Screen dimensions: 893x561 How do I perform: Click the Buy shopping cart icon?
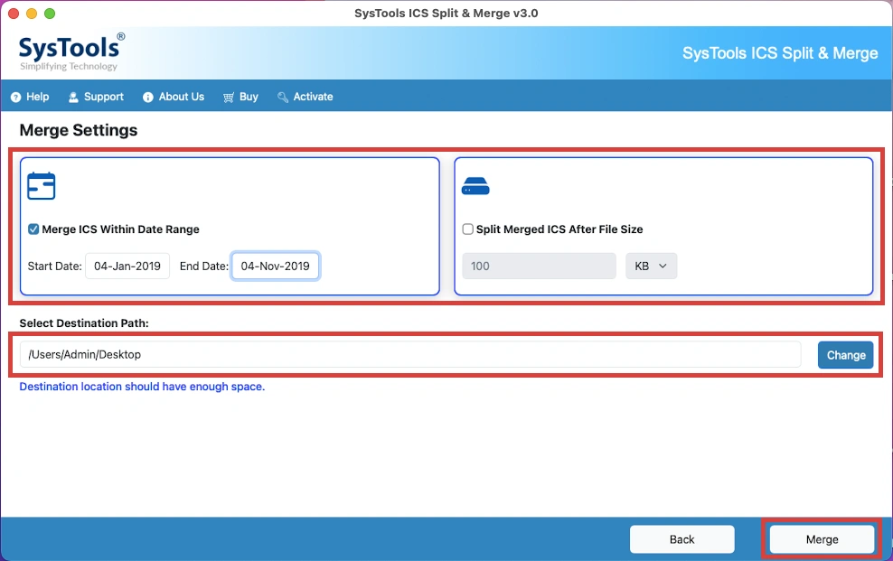click(229, 98)
